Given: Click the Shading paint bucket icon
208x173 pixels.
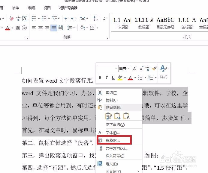Looking at the screenshot, I should (82, 28).
